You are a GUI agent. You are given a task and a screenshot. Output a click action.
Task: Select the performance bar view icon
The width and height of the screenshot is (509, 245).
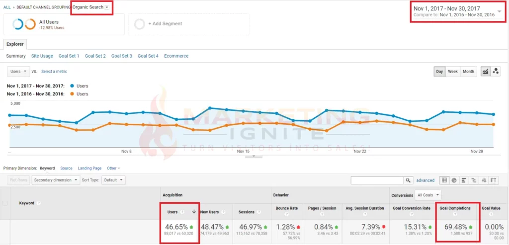click(463, 180)
